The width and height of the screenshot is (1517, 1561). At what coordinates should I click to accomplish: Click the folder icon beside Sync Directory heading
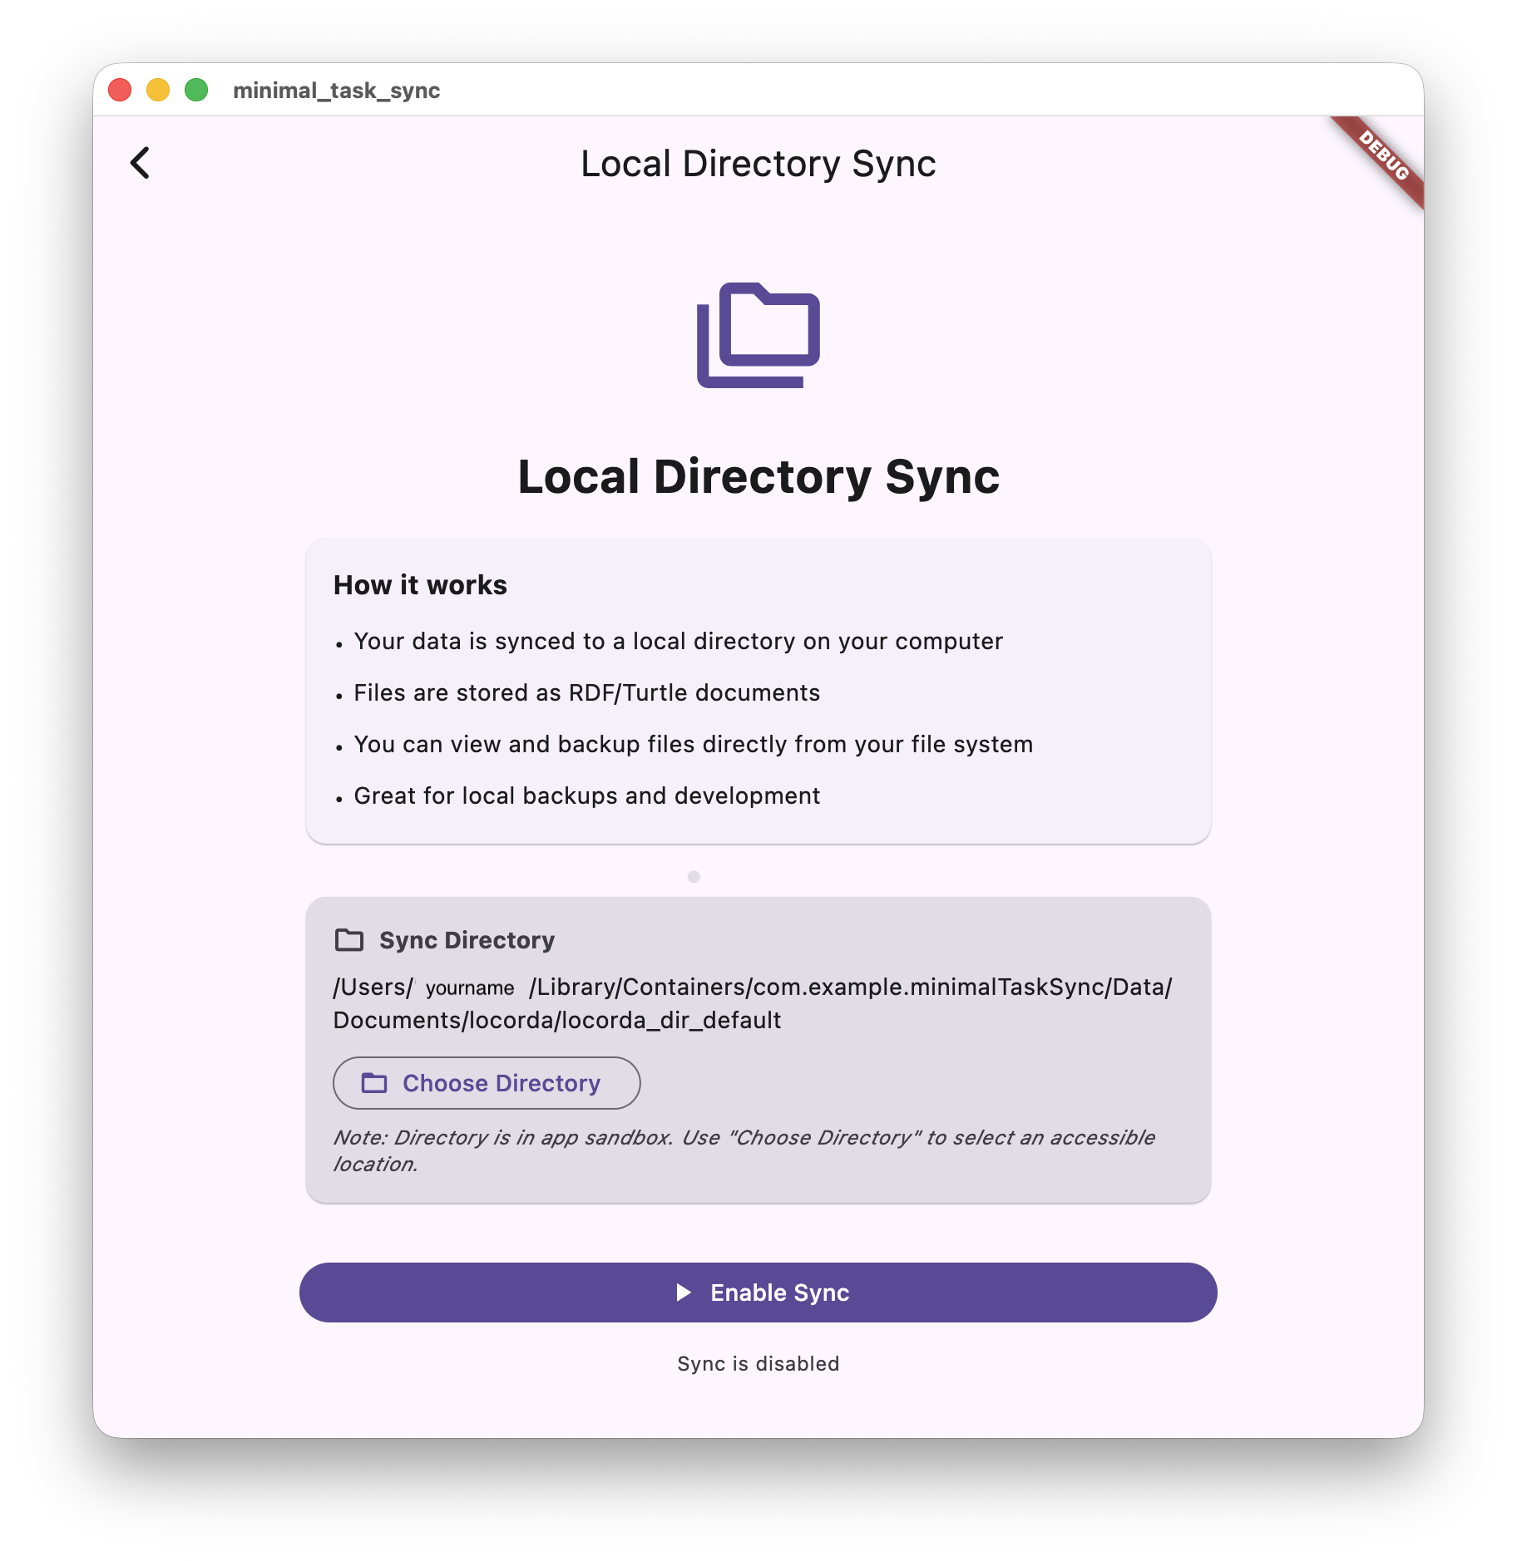point(349,939)
